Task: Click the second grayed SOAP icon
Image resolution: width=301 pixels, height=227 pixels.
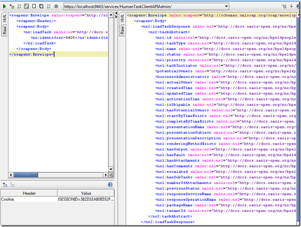Action: click(49, 7)
